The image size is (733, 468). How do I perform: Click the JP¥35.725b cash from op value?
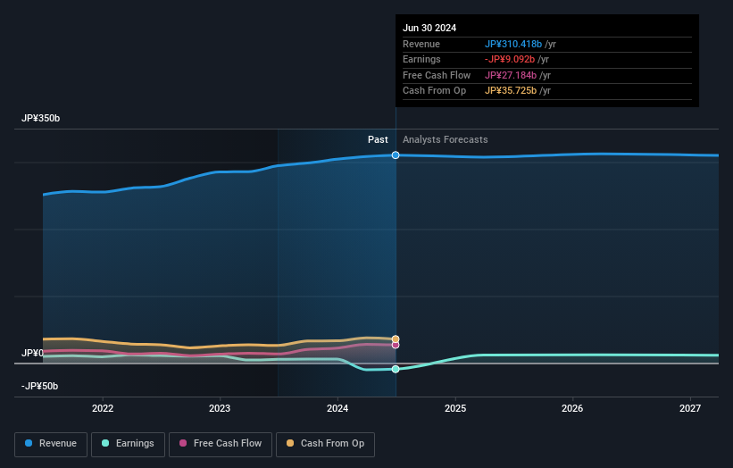(x=511, y=91)
